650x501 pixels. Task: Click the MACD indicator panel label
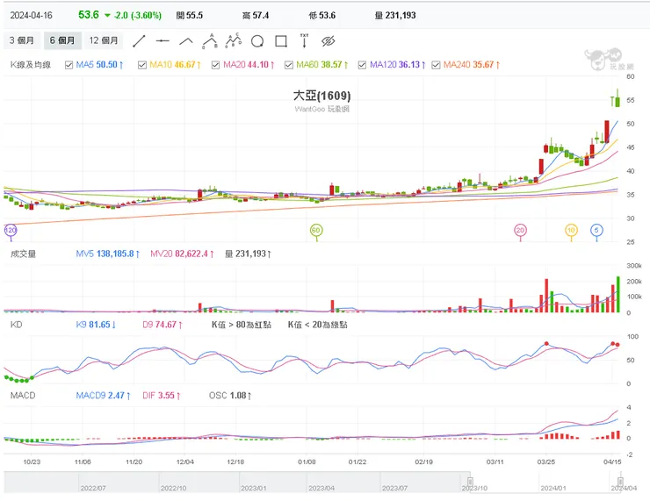(x=23, y=396)
